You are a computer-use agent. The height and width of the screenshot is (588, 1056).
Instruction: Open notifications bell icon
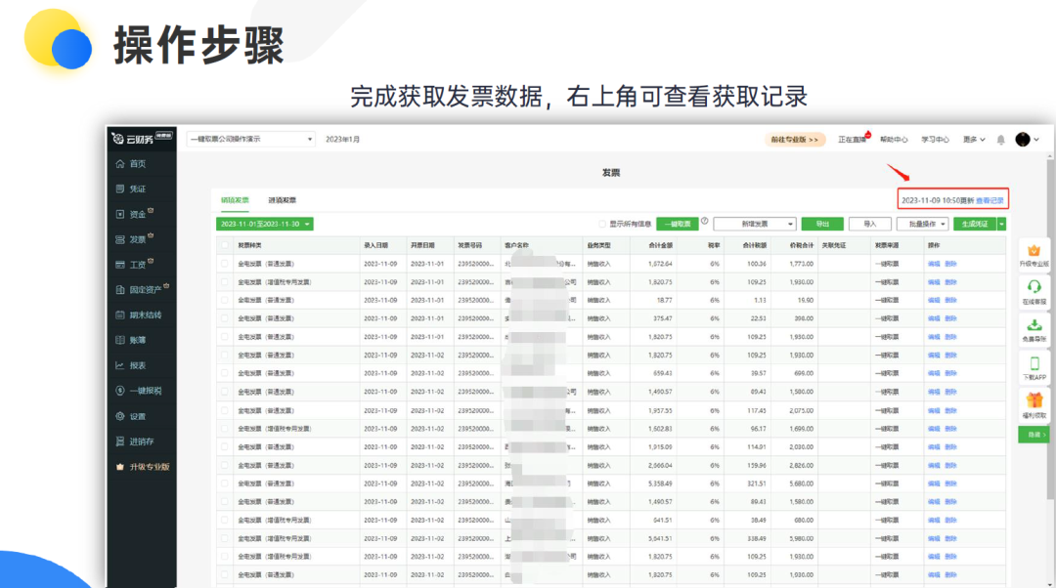1001,140
